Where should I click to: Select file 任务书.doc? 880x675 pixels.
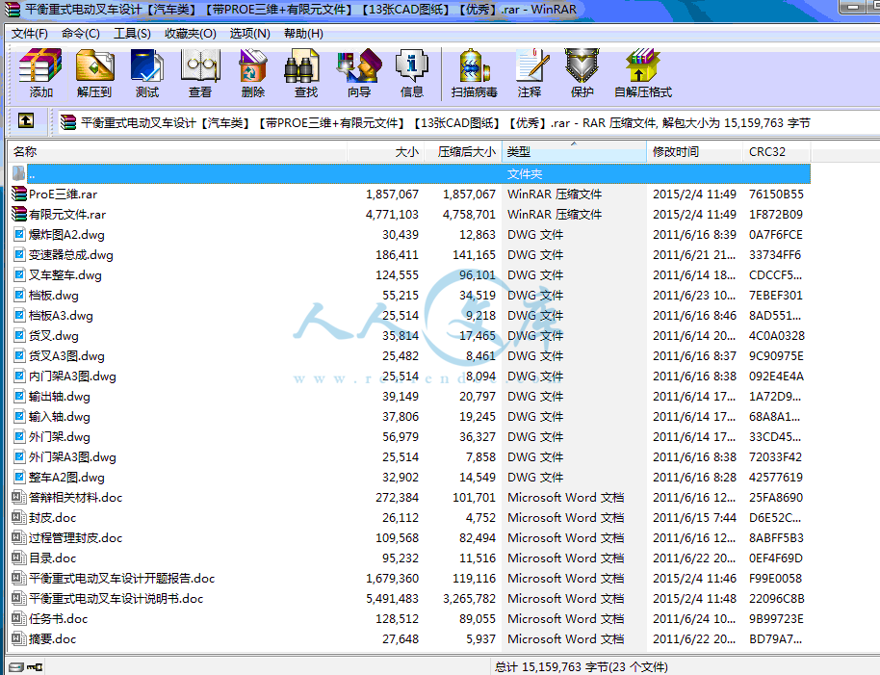(x=59, y=618)
